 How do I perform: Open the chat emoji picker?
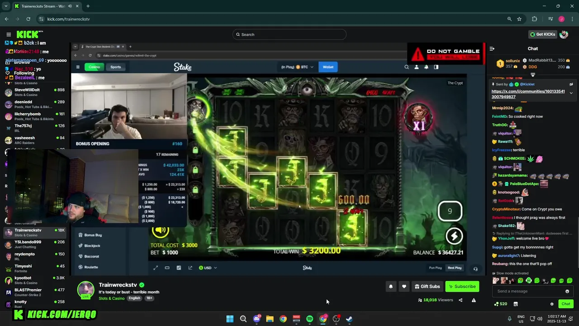coord(567,291)
